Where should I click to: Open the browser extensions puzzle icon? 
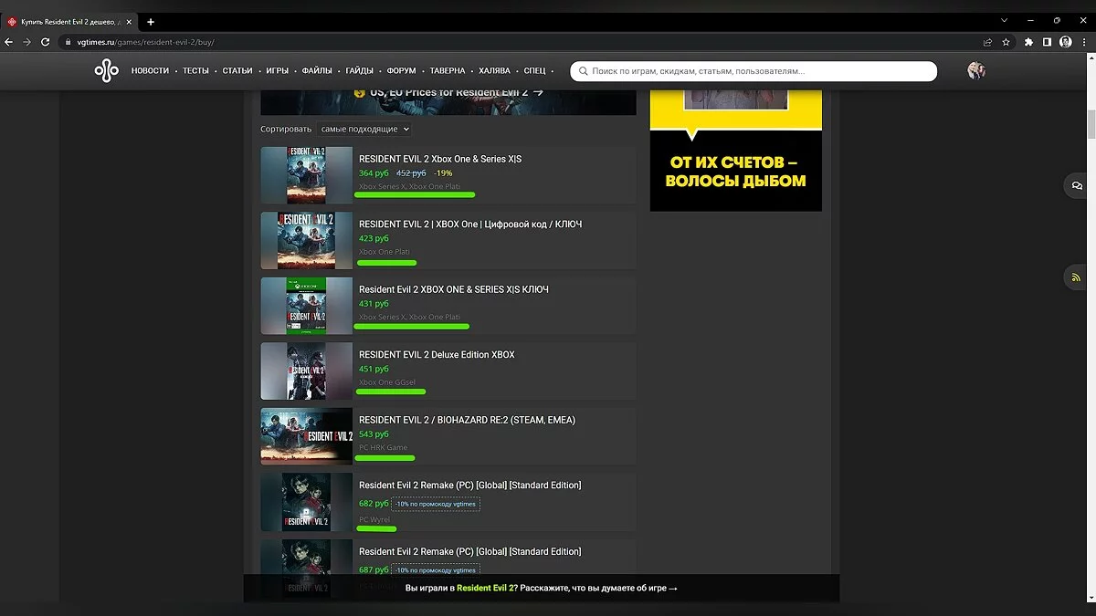[x=1029, y=42]
